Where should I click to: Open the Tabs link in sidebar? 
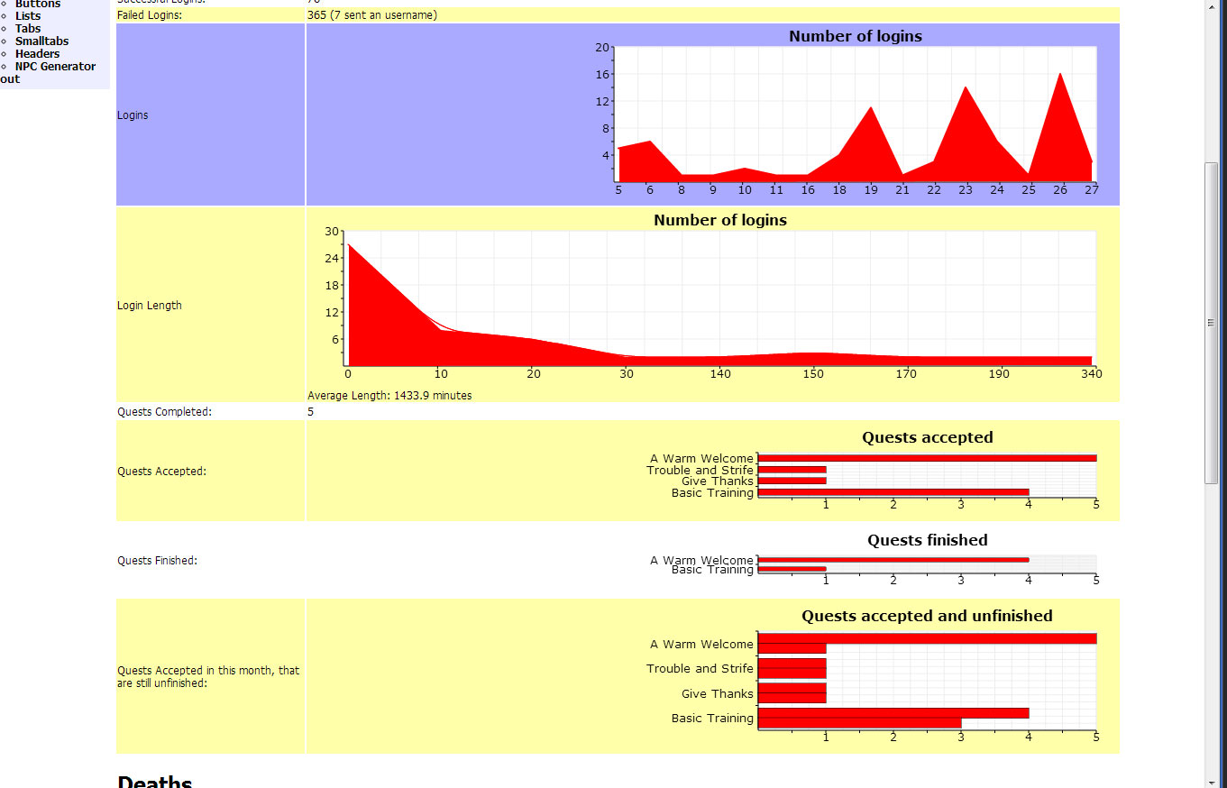pos(28,29)
